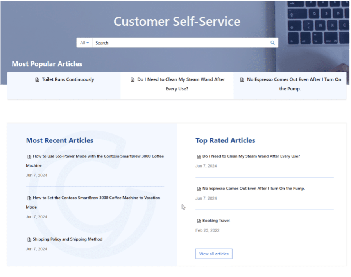Click document icon beside Booking Travel
The height and width of the screenshot is (277, 351).
199,221
